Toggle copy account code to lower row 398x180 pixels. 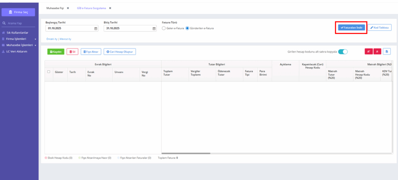pos(343,52)
